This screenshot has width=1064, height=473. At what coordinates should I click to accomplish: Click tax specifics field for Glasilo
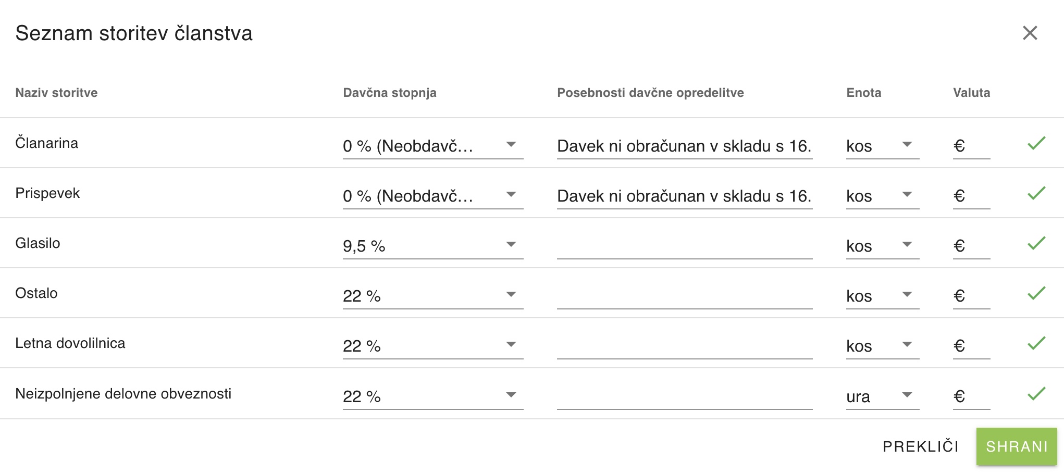(x=685, y=246)
